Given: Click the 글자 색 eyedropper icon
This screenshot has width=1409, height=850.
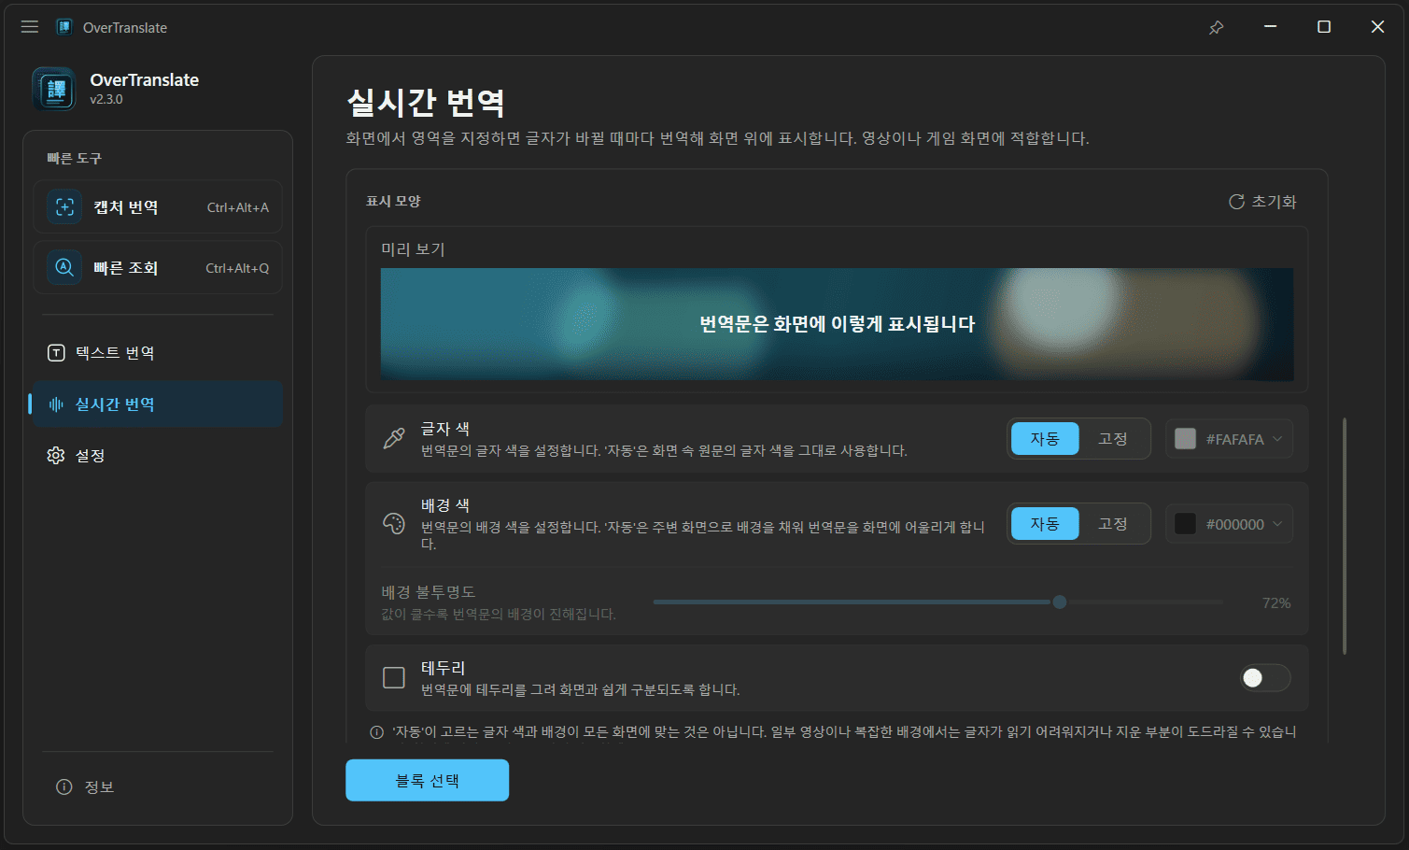Looking at the screenshot, I should [394, 438].
